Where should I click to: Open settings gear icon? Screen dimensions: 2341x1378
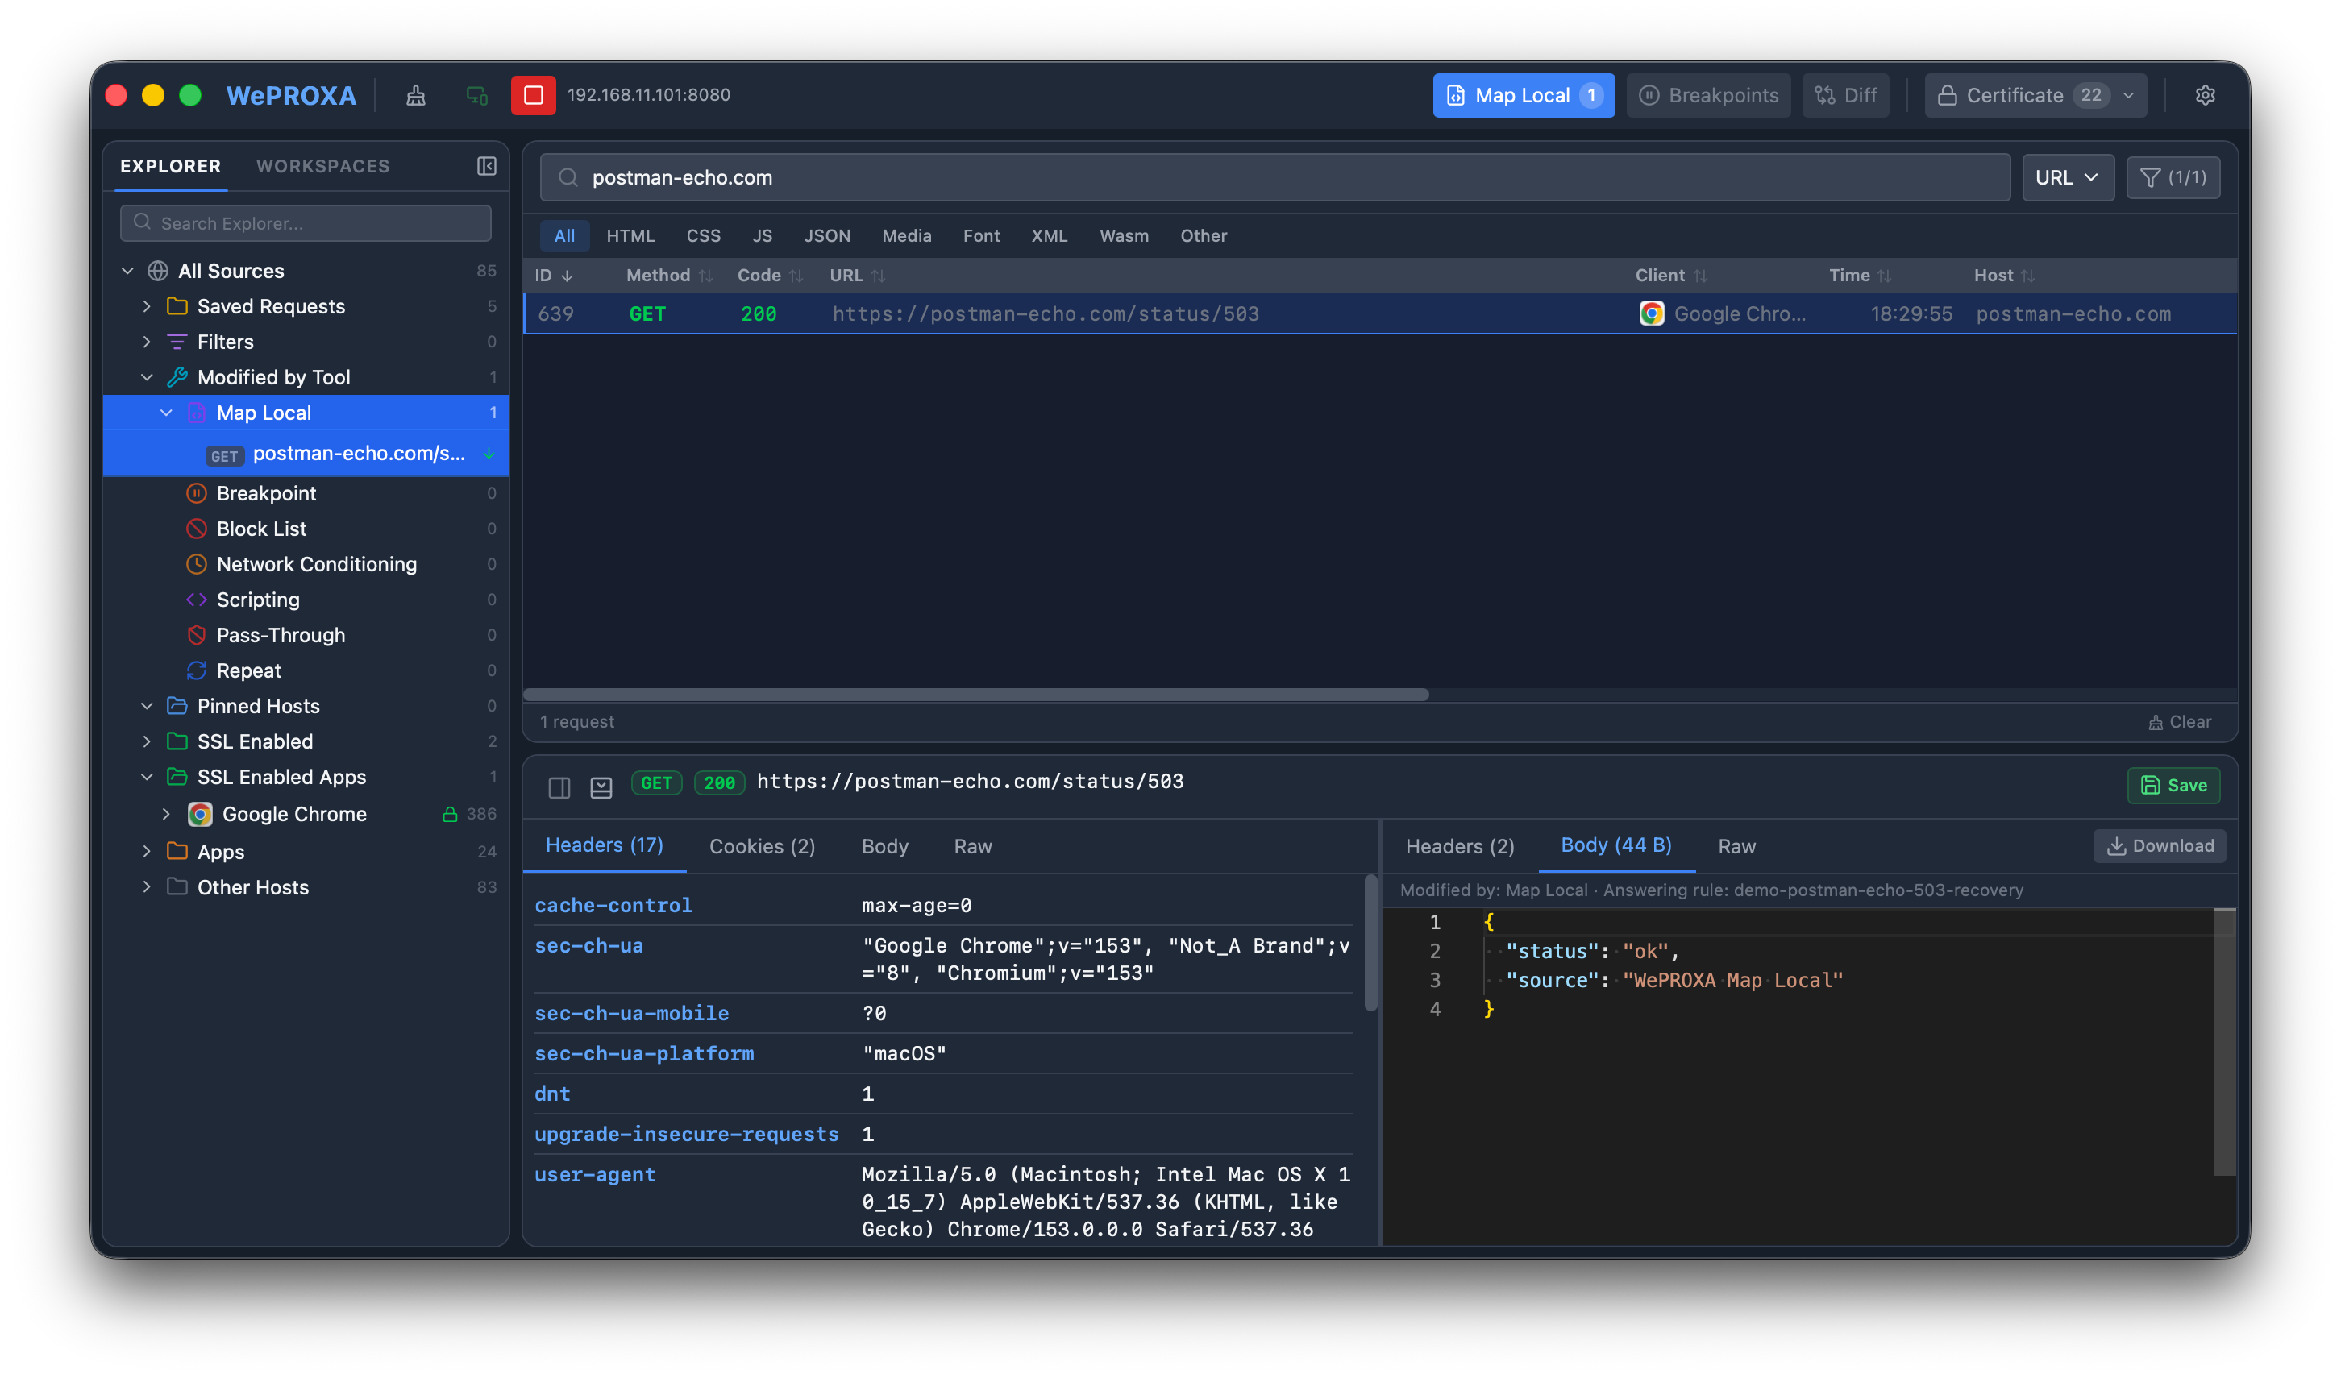click(x=2205, y=96)
